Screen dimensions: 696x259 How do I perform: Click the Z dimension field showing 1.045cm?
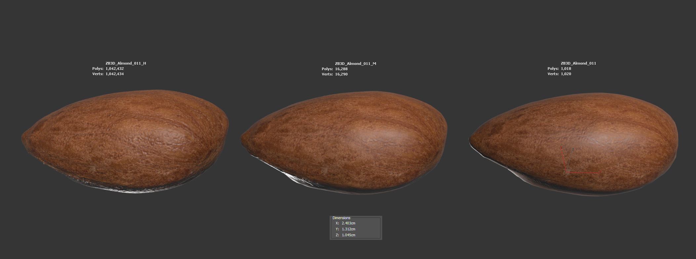(x=348, y=235)
